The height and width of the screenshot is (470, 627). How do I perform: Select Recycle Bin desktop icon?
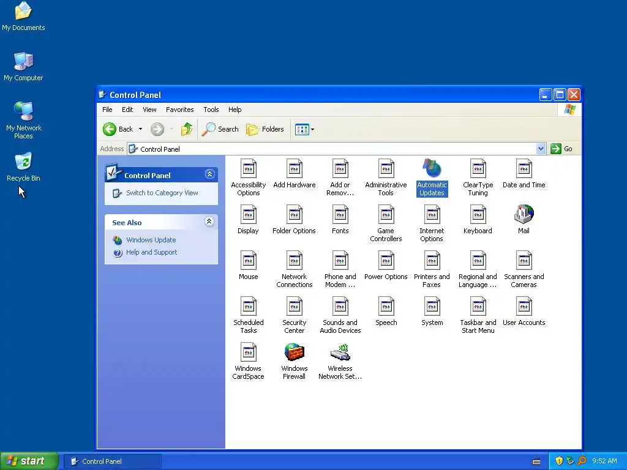23,167
